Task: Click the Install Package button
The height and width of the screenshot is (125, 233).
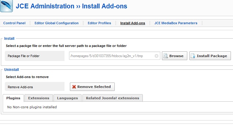Action: [x=210, y=56]
